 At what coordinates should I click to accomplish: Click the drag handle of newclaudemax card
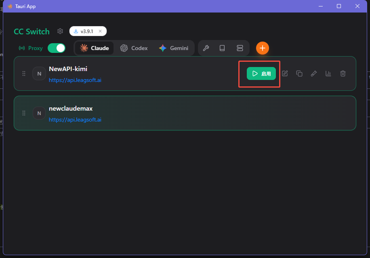click(x=24, y=113)
